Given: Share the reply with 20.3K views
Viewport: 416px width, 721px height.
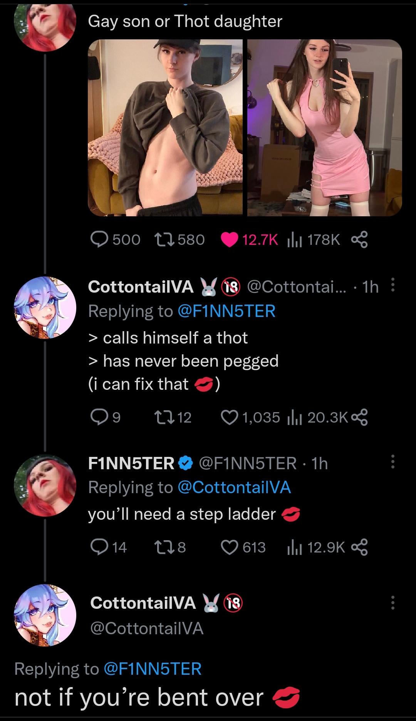Looking at the screenshot, I should click(x=360, y=417).
